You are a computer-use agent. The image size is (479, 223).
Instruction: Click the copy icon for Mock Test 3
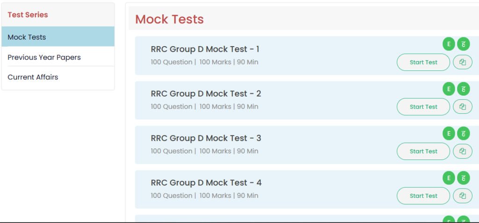pos(463,151)
